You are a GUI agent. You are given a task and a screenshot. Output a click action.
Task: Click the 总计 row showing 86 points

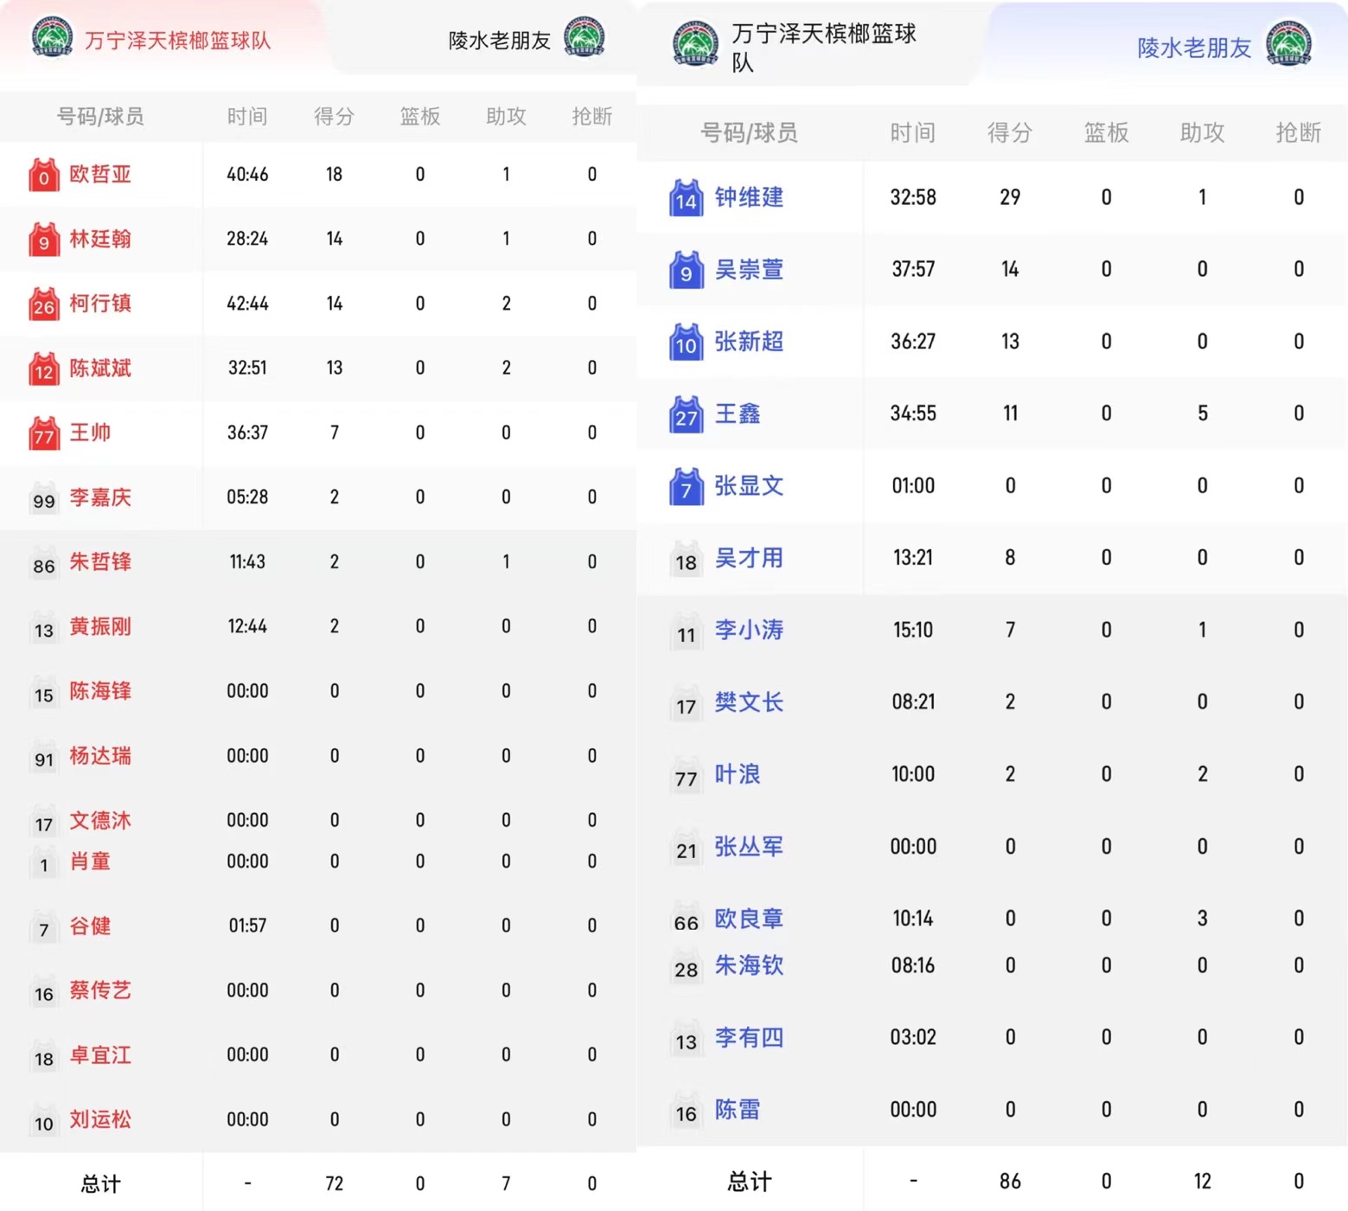coord(1009,1181)
